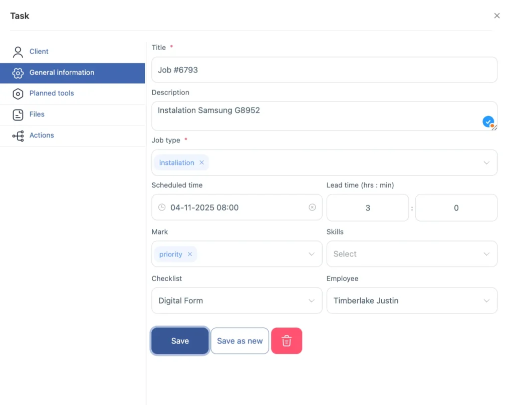The image size is (513, 405).
Task: Open the Skills select dropdown
Action: [485, 253]
